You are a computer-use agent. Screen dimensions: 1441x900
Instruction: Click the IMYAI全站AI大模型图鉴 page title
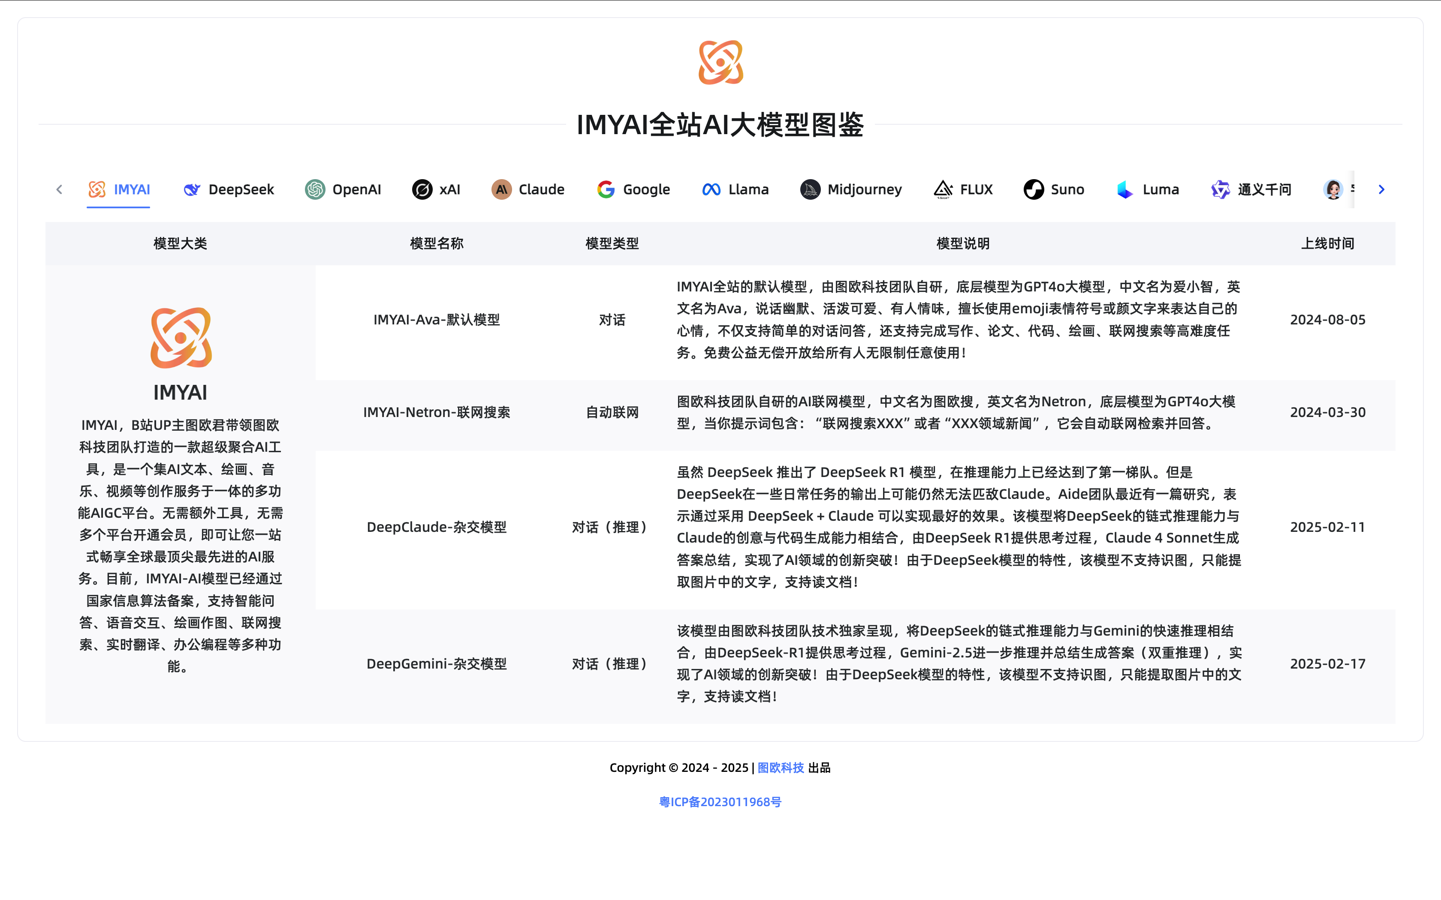click(720, 125)
